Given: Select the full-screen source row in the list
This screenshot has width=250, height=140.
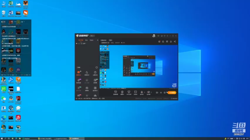Looking at the screenshot, I should click(87, 43).
